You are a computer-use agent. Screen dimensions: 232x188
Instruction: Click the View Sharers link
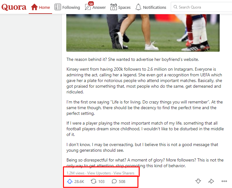(124, 173)
